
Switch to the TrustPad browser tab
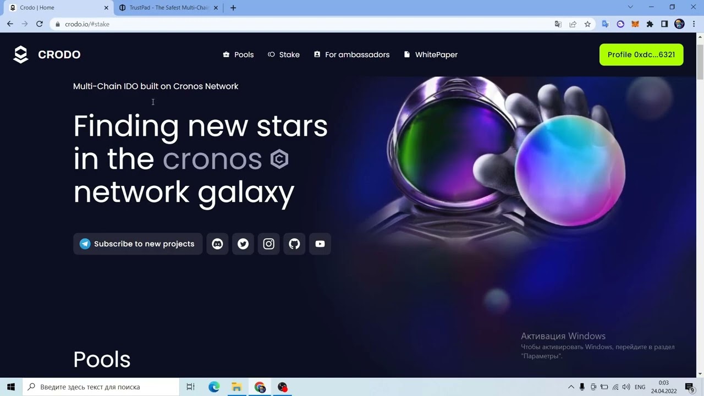click(169, 8)
